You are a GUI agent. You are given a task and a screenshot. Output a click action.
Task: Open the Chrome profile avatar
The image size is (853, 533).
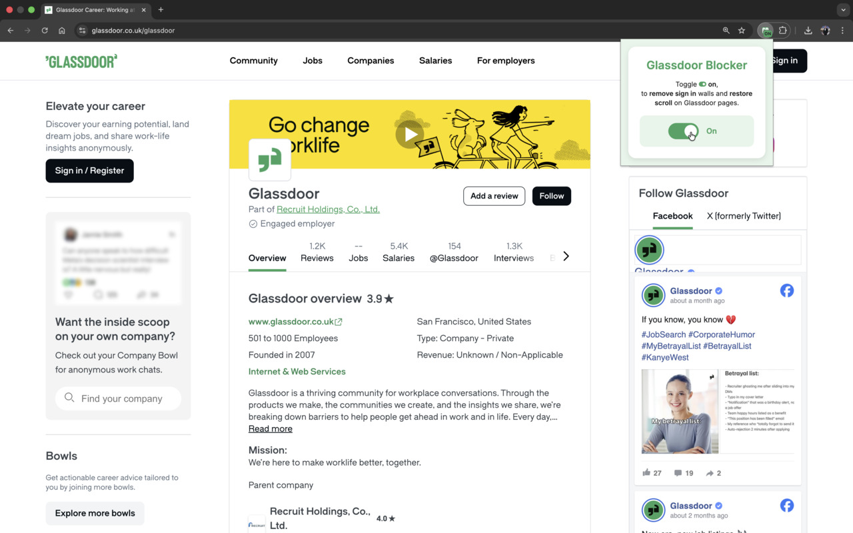825,31
